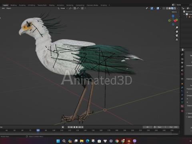This screenshot has height=144, width=192.
Task: Toggle the camera view gizmo icon
Action: (x=177, y=36)
